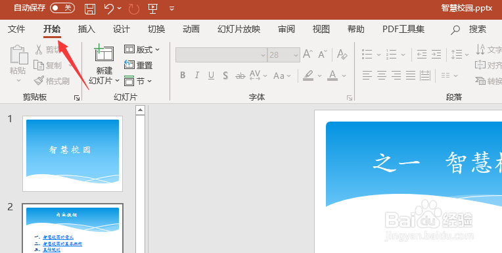Image resolution: width=502 pixels, height=253 pixels.
Task: Open the 文件 menu tab
Action: [x=16, y=29]
